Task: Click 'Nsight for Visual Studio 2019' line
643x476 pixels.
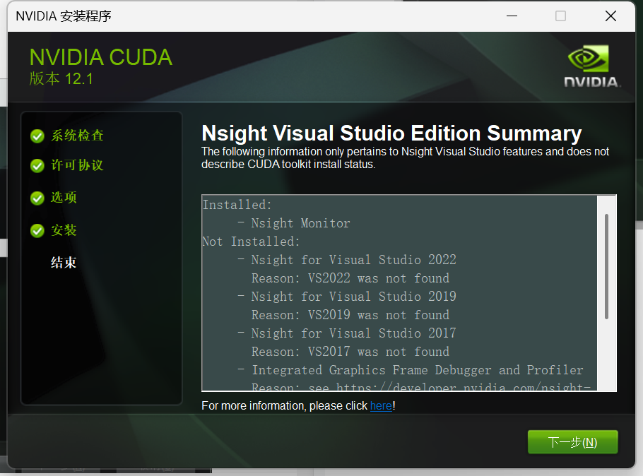Action: [x=353, y=297]
